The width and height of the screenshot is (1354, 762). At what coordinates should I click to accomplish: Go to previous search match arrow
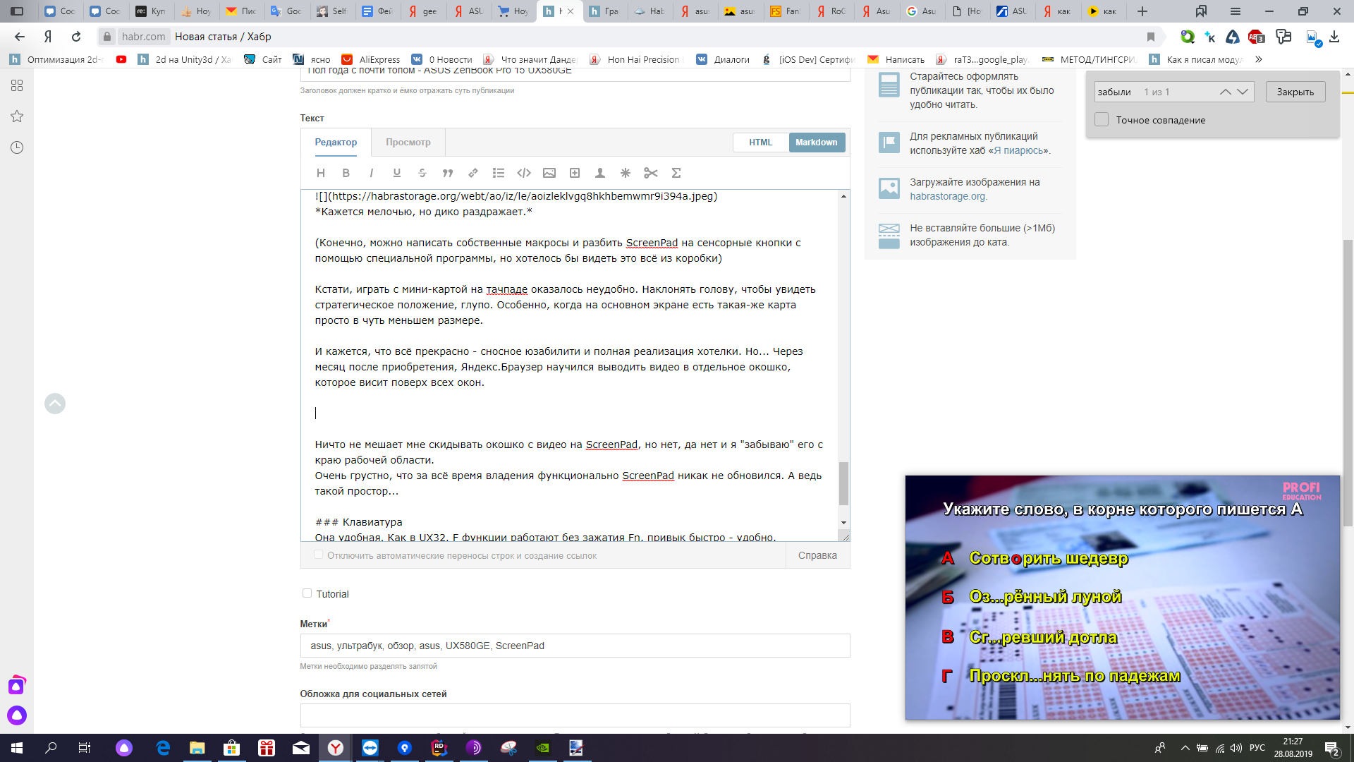(x=1225, y=92)
